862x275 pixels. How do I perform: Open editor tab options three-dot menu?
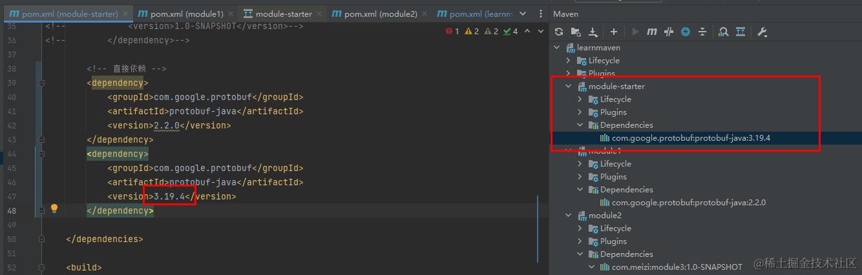tap(540, 14)
